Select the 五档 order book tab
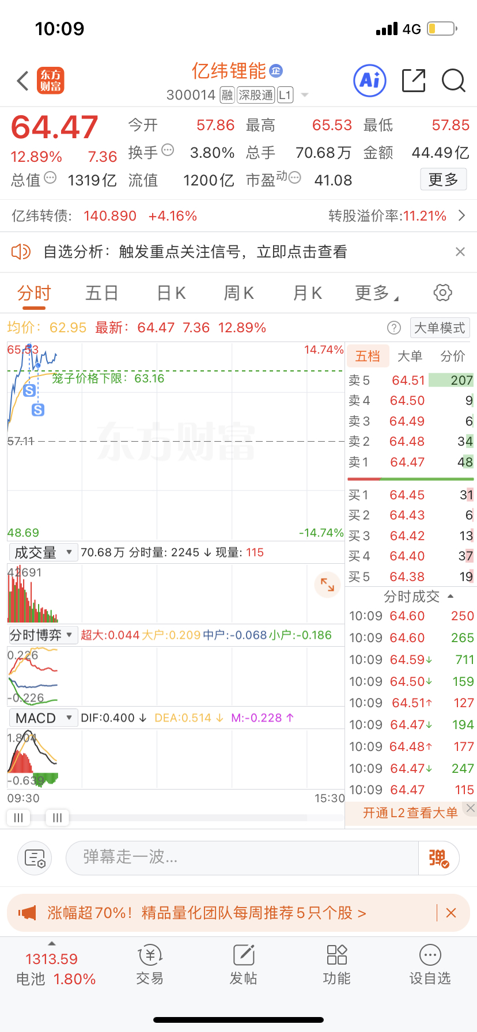Viewport: 477px width, 1032px height. click(x=368, y=356)
